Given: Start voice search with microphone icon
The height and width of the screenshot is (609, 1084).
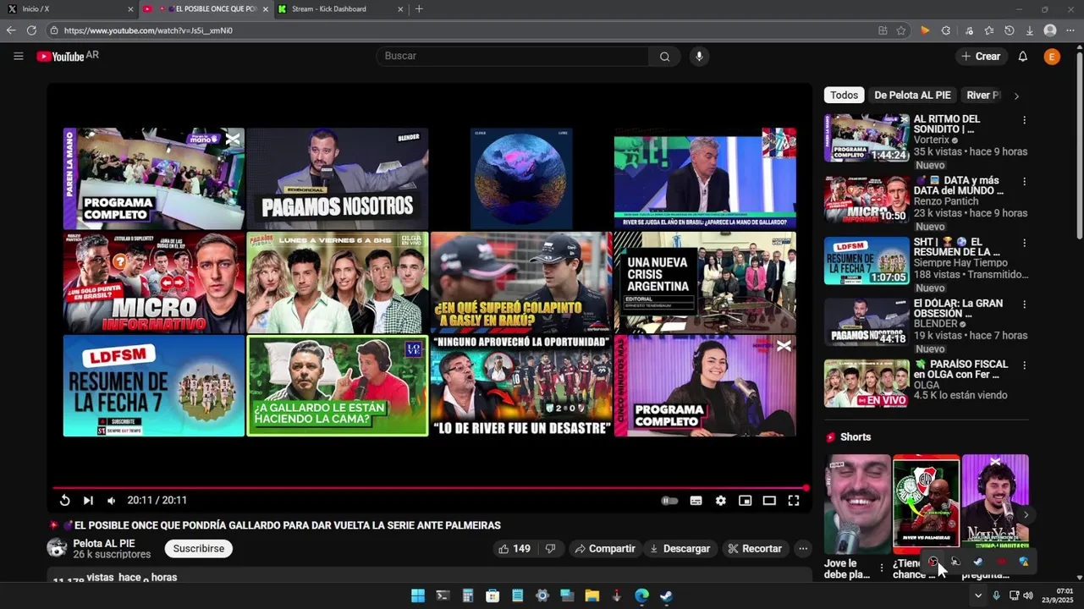Looking at the screenshot, I should point(699,56).
